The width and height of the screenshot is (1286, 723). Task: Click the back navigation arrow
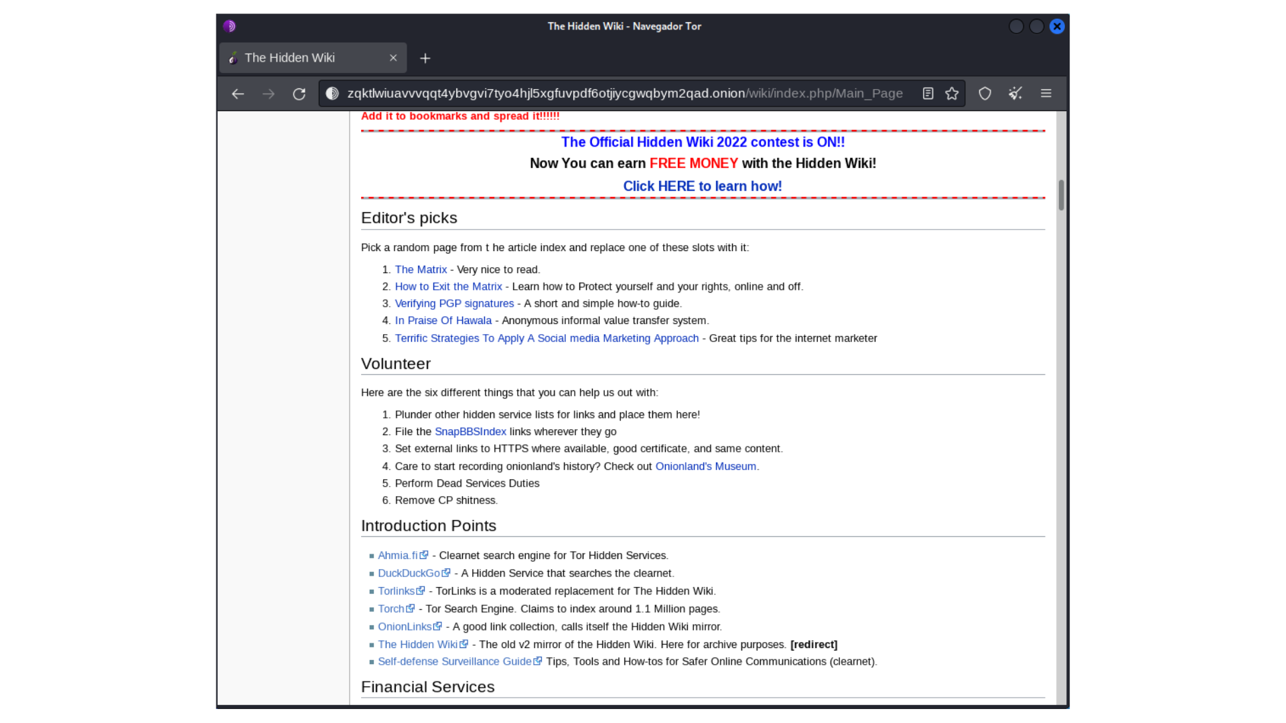pos(238,94)
